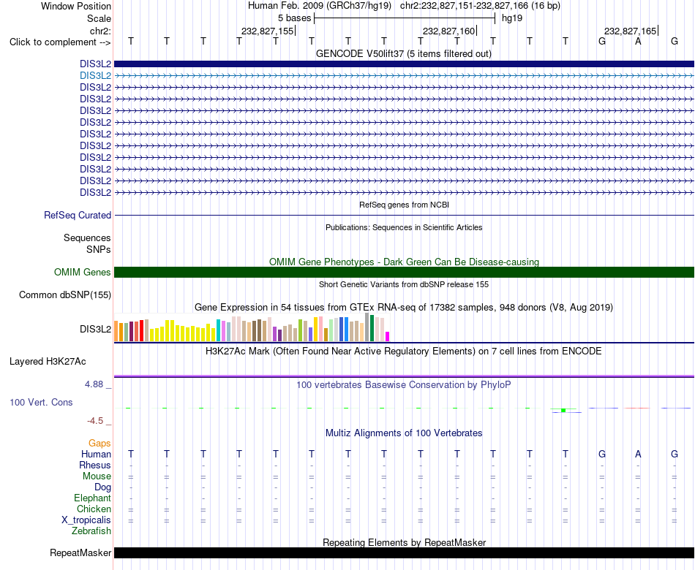The width and height of the screenshot is (695, 570).
Task: Click the hg19 label beside the scale bar
Action: (x=512, y=18)
